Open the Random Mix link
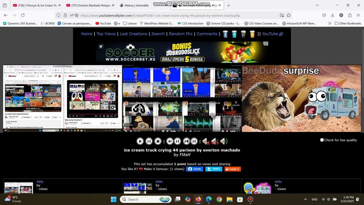The image size is (364, 205). pos(181,34)
